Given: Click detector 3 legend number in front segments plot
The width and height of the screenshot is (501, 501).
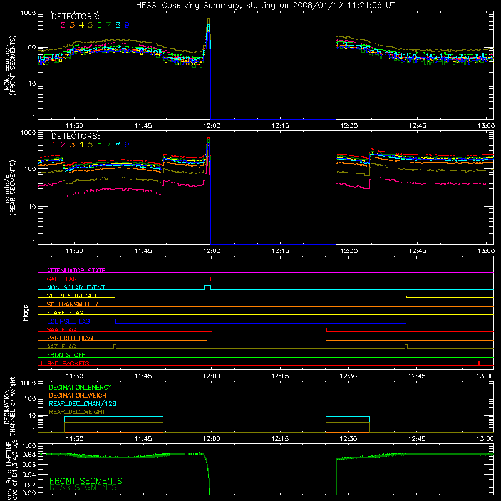Looking at the screenshot, I should point(72,25).
